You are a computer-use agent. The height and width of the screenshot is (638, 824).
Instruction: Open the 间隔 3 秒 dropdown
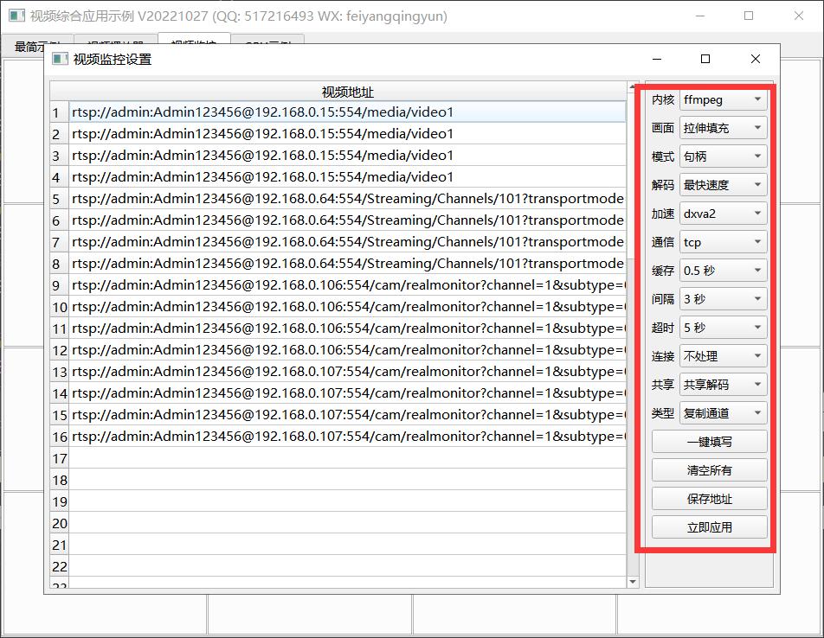(723, 299)
